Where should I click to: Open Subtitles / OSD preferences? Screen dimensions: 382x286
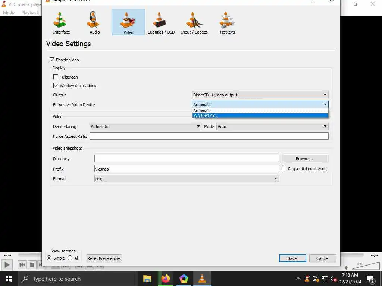(x=161, y=22)
